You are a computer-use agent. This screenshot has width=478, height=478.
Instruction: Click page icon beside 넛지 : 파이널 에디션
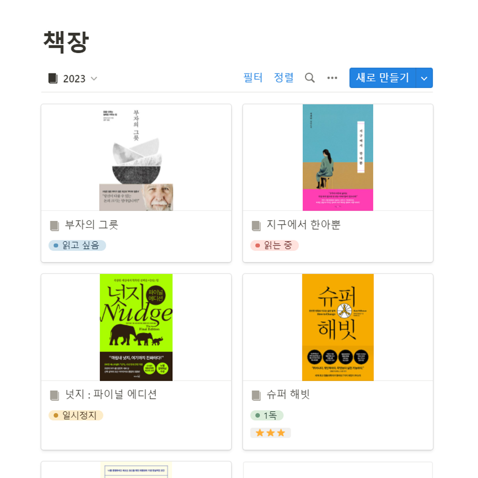click(54, 395)
